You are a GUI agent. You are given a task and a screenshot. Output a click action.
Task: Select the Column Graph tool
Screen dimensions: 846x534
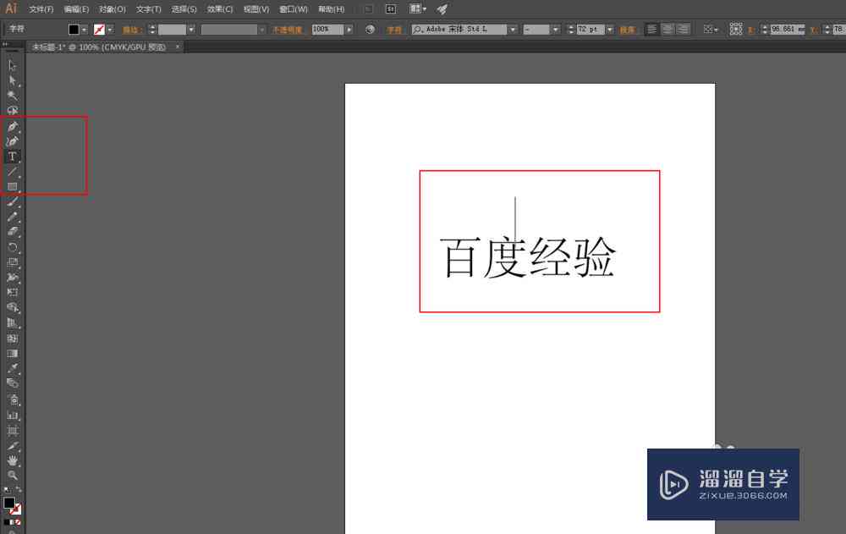coord(12,416)
